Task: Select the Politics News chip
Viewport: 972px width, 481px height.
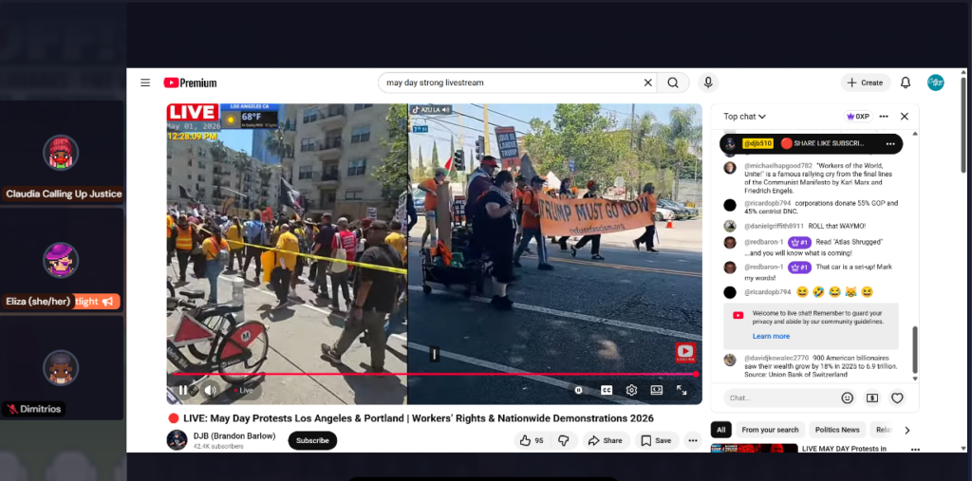Action: [x=837, y=430]
